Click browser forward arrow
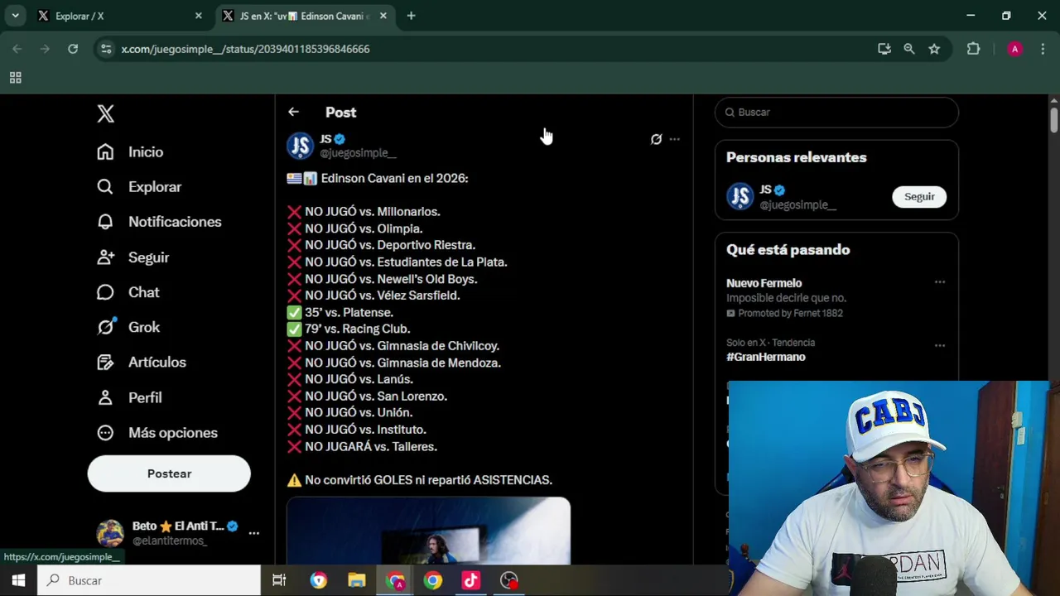Viewport: 1060px width, 596px height. tap(45, 49)
